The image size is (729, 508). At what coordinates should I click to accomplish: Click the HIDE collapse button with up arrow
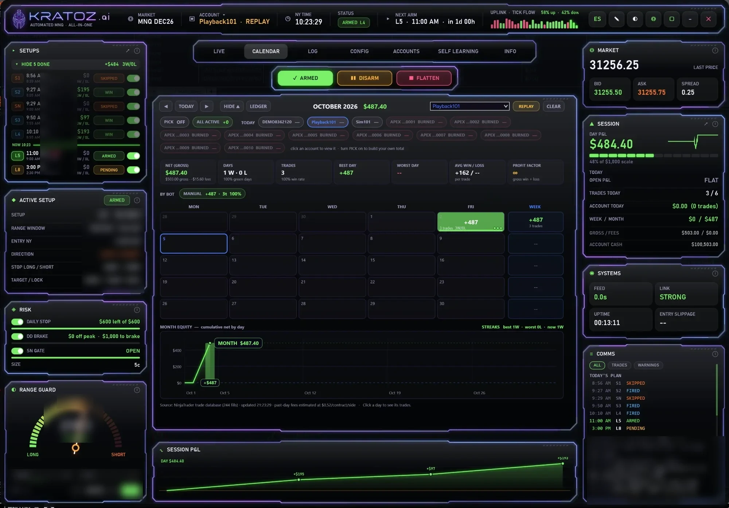pos(231,106)
